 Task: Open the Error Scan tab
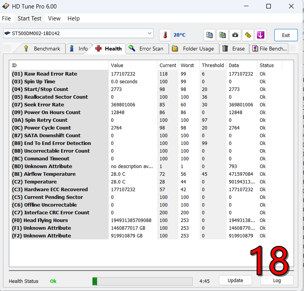pos(146,49)
